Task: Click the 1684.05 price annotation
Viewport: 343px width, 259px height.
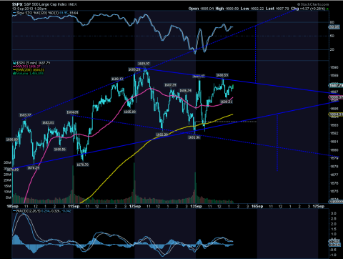Action: 72,112
